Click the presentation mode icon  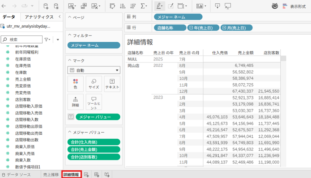tap(228, 6)
